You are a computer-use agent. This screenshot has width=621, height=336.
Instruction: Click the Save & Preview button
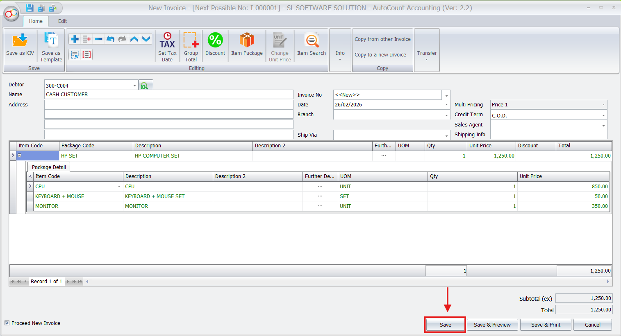[x=492, y=325]
